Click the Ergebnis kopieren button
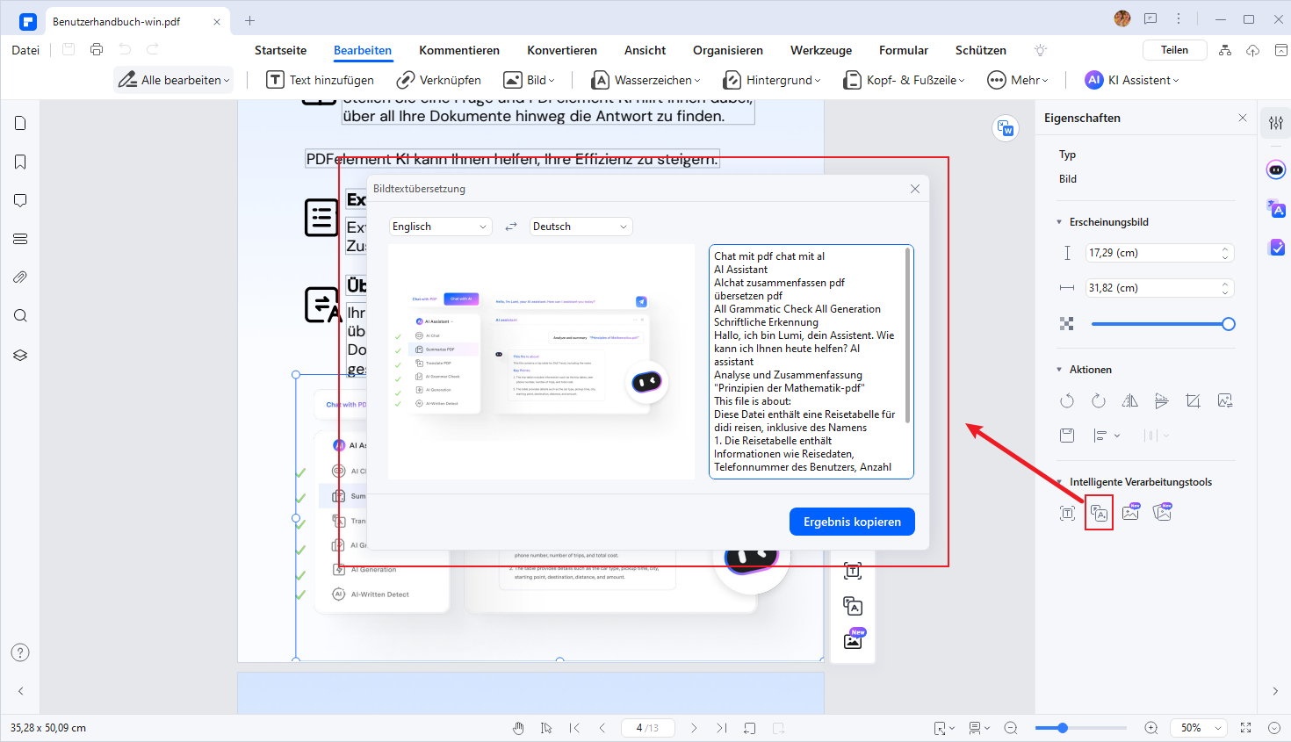Screen dimensions: 1291x742 pos(852,522)
